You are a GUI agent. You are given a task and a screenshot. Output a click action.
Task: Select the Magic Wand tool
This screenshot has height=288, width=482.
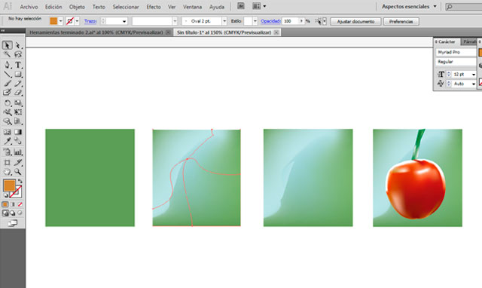click(7, 54)
